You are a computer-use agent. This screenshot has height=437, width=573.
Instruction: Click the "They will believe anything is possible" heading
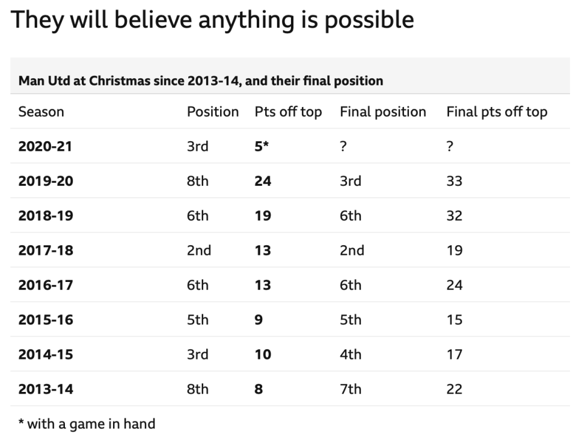[213, 20]
